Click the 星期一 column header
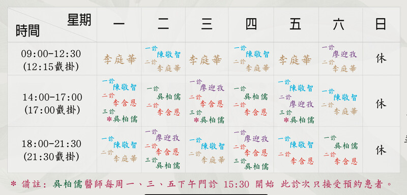The image size is (407, 195). [x=119, y=24]
